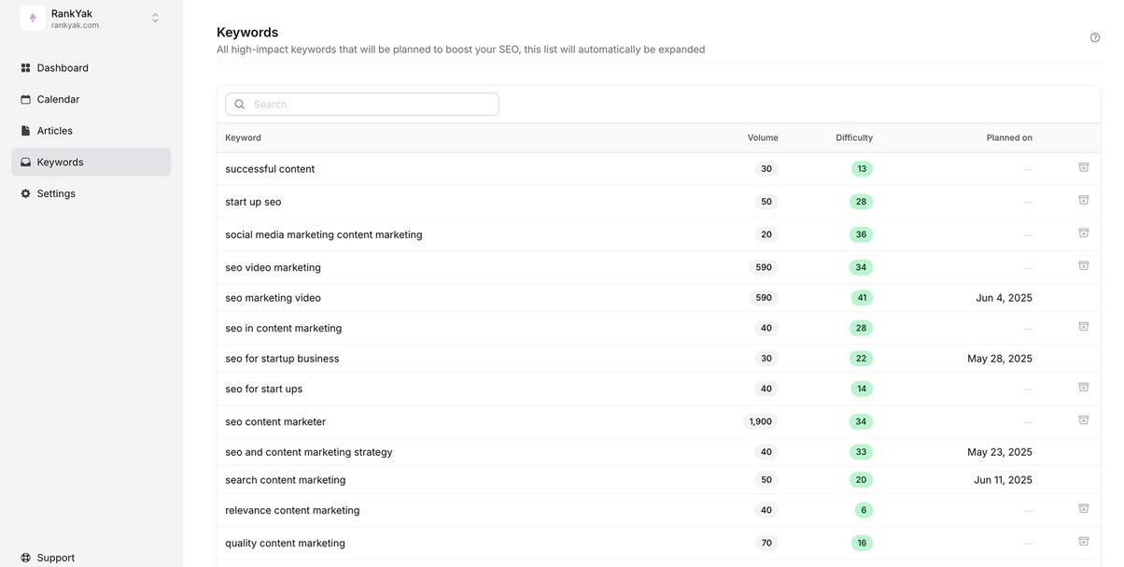Screen dimensions: 1124x567
Task: Expand the RankYak site switcher chevron
Action: (155, 18)
